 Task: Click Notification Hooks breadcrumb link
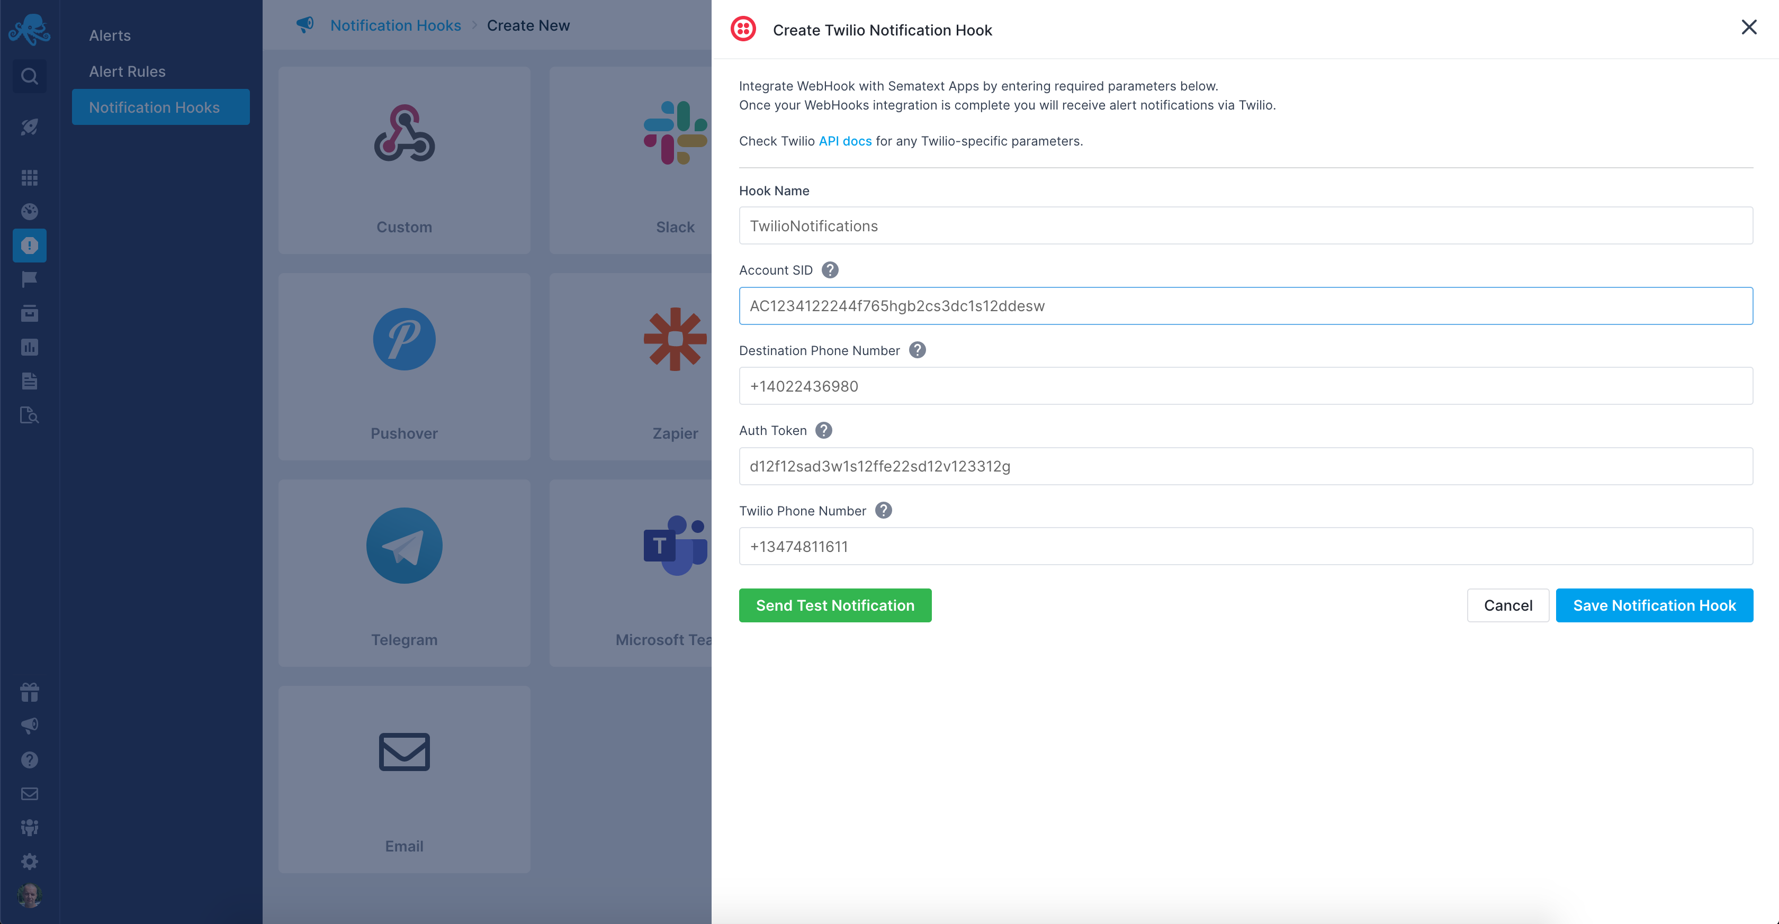coord(395,25)
